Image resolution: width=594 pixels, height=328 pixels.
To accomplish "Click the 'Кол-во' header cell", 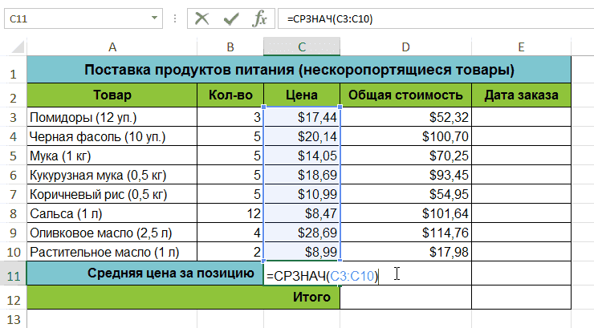I will 230,95.
